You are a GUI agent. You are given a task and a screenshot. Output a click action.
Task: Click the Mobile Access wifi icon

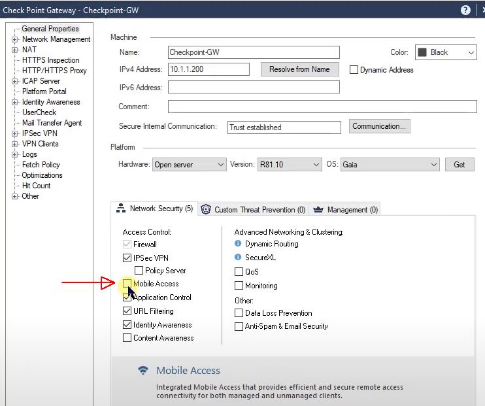click(143, 370)
